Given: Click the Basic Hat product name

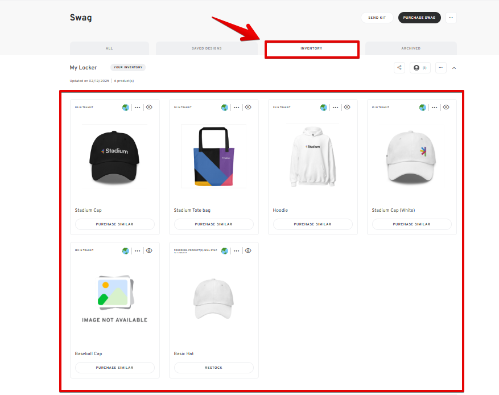Looking at the screenshot, I should coord(184,353).
